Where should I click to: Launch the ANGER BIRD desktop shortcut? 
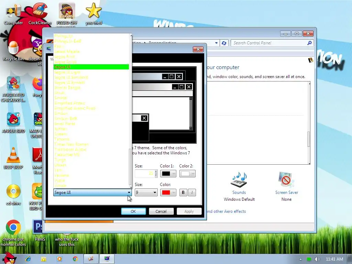coord(13,123)
